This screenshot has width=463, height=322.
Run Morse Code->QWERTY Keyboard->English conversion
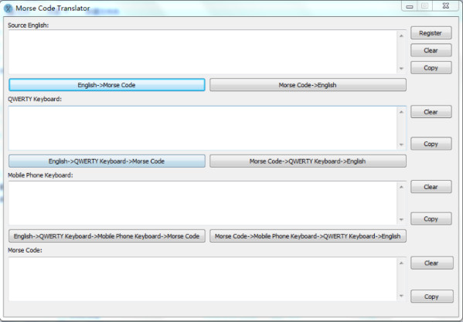tap(308, 161)
